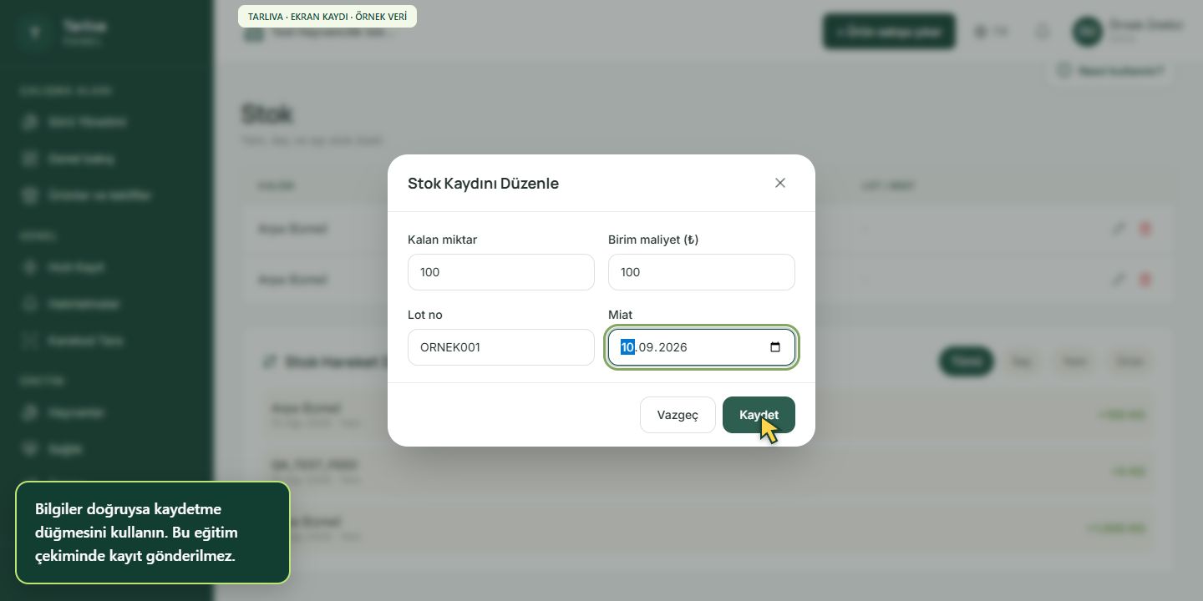Click into the Birim maliyet (₺) field
Image resolution: width=1203 pixels, height=601 pixels.
pos(702,272)
